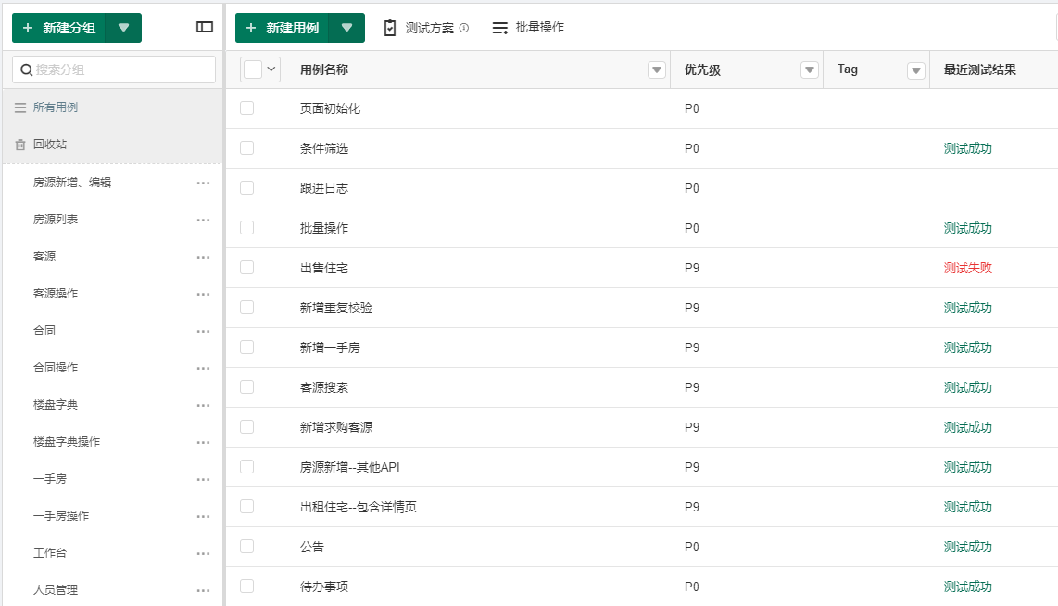Open more options for 房源新增、编辑

203,183
